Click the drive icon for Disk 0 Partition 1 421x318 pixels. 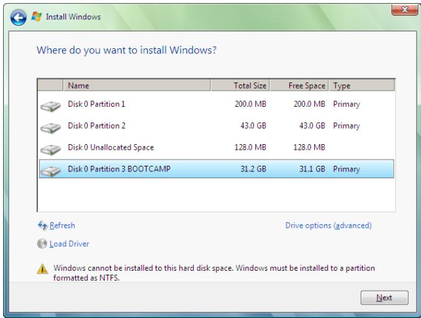click(50, 106)
